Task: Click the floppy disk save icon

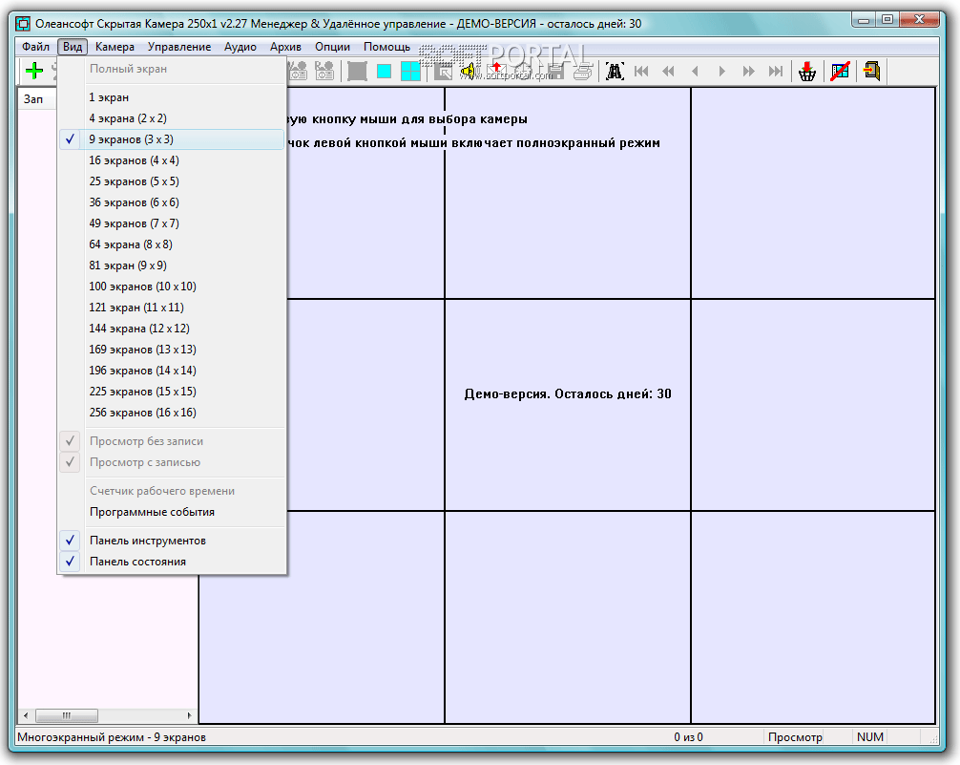Action: tap(556, 72)
